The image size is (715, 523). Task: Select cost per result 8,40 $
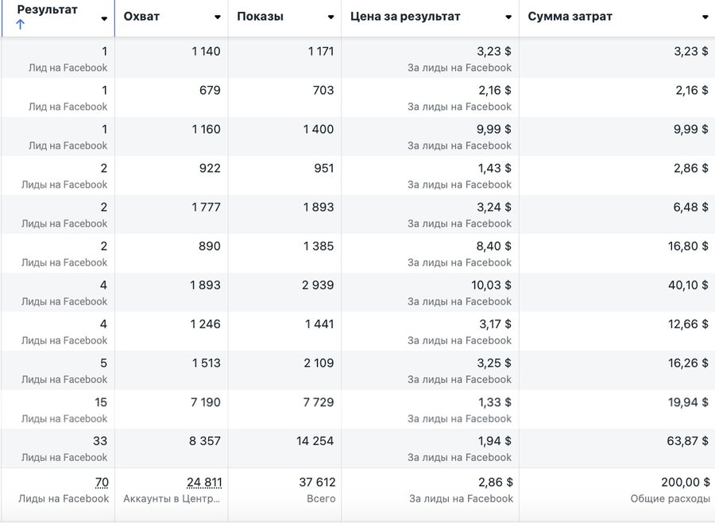(494, 246)
